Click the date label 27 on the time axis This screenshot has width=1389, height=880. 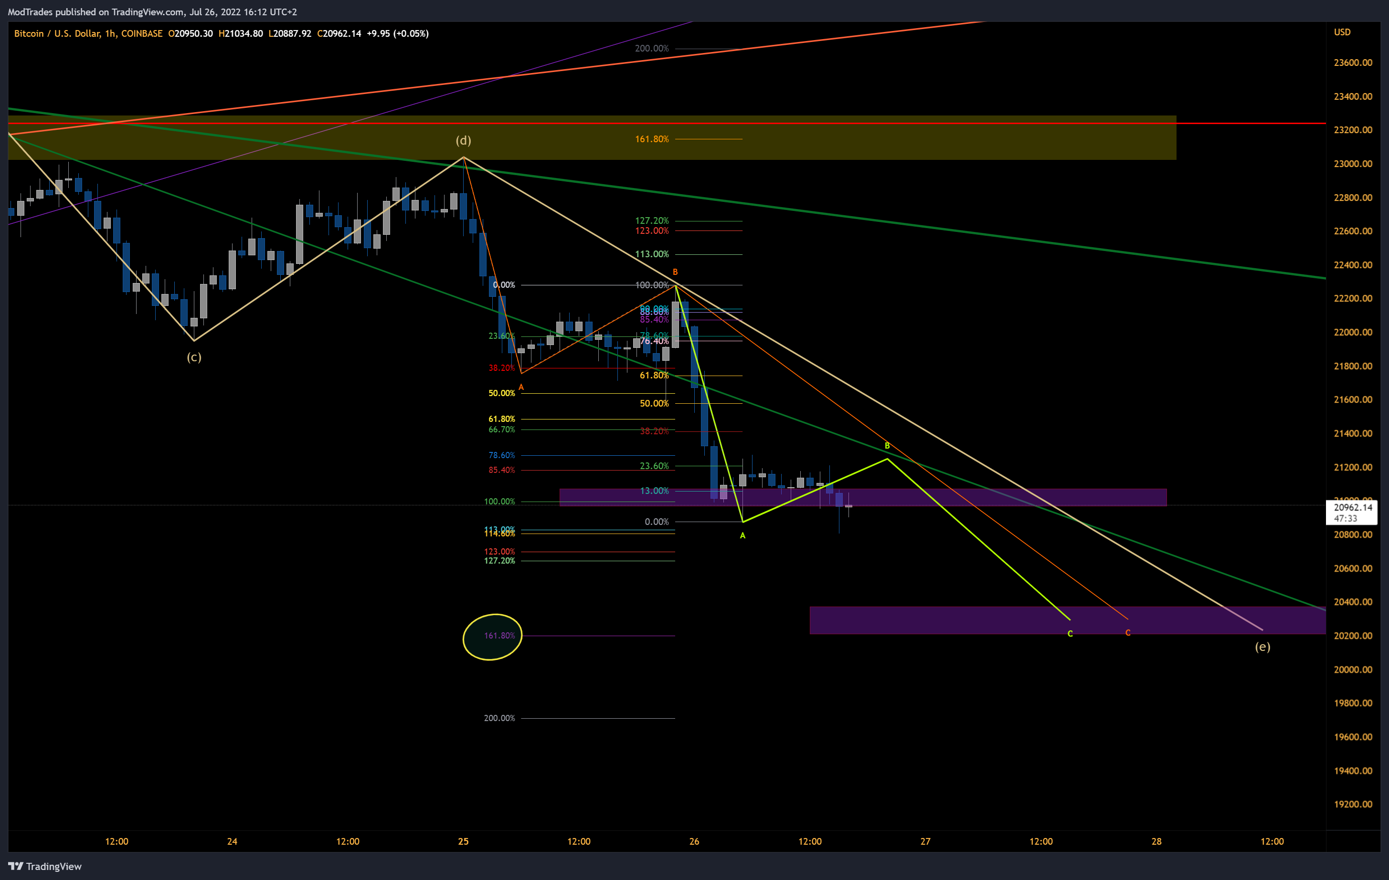click(925, 841)
